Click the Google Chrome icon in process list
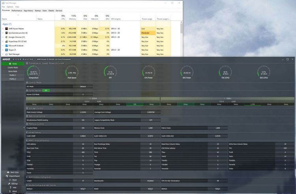This screenshot has width=296, height=194. (7, 37)
